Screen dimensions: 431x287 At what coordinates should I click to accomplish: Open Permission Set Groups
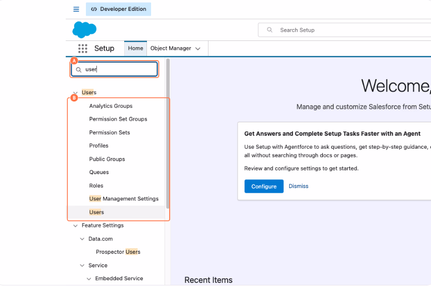[118, 119]
